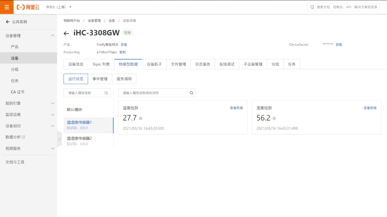Click timestamp 2021/03/16 16:43:31.498

click(277, 128)
